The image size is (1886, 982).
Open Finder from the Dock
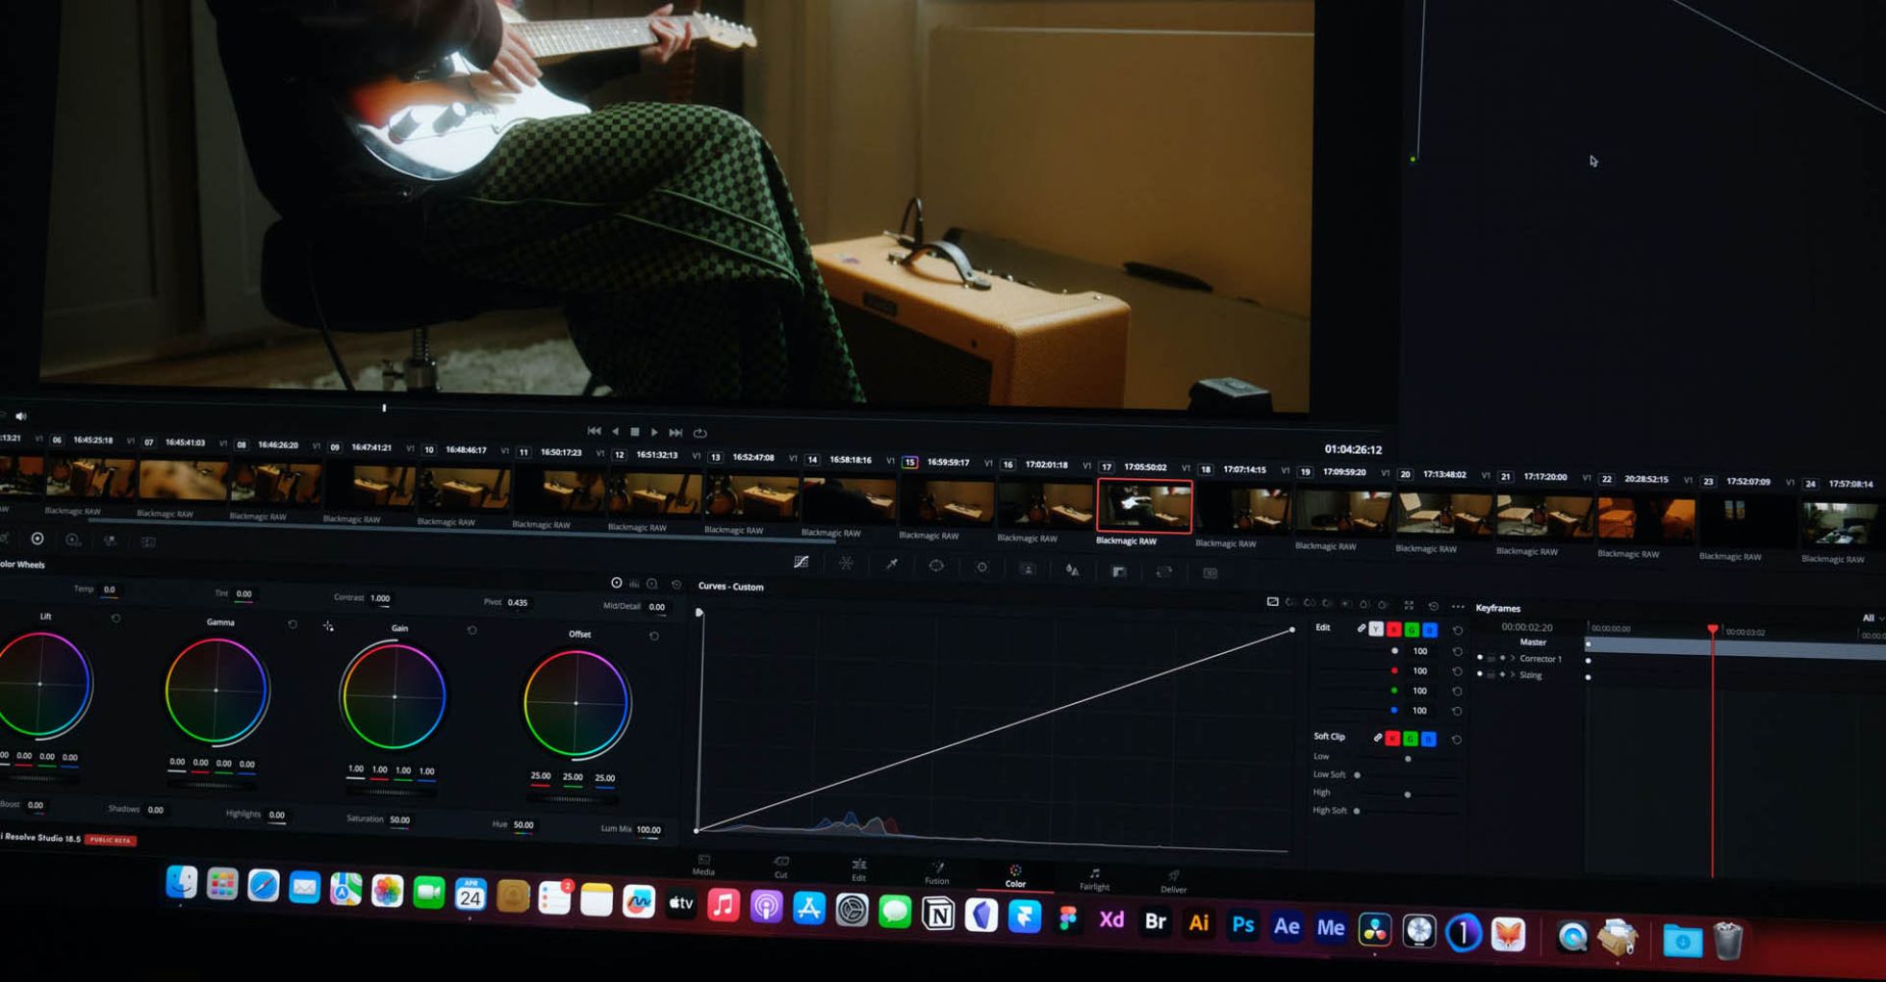click(x=182, y=882)
